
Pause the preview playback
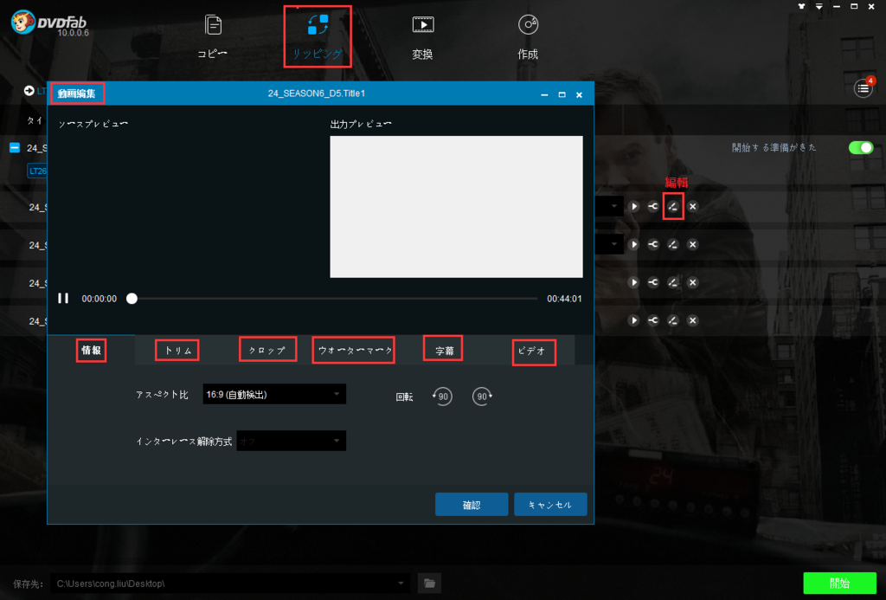coord(63,298)
